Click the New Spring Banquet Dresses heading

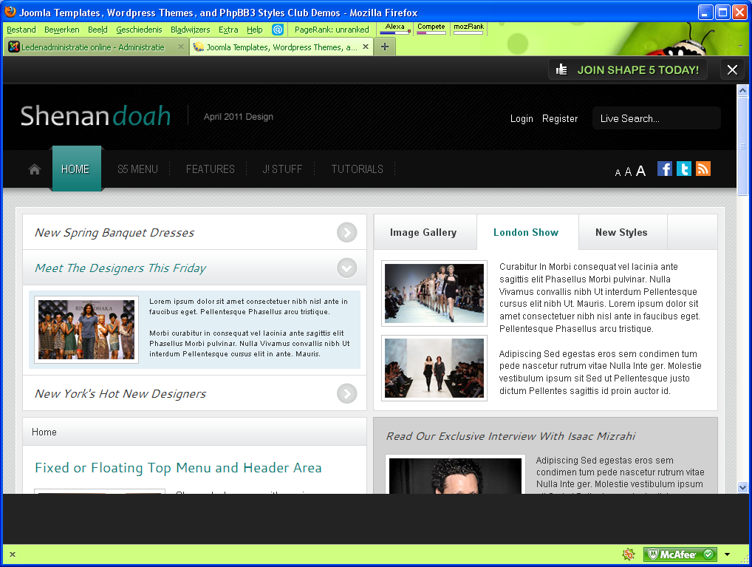coord(114,233)
